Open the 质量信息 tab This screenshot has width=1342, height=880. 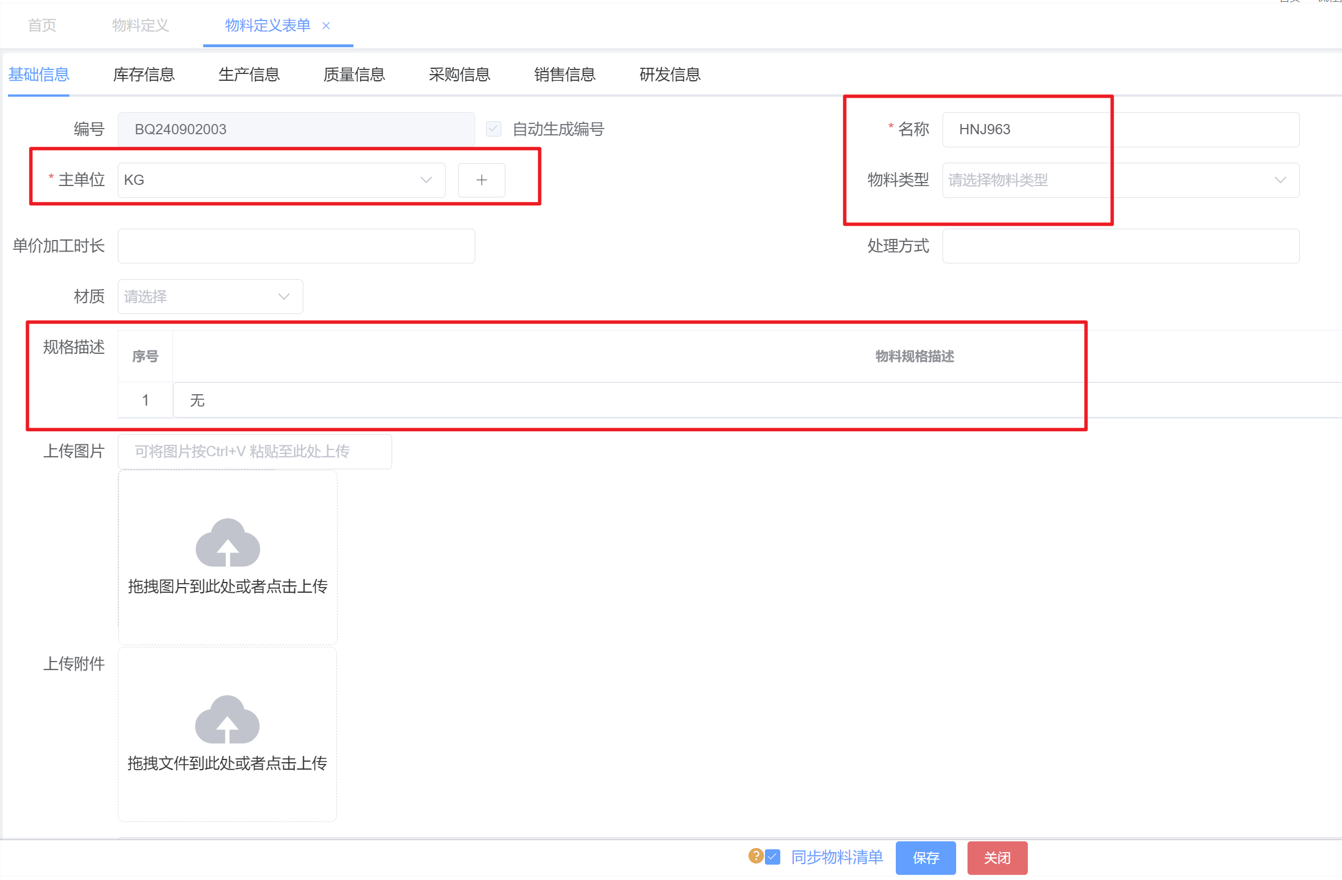click(355, 75)
